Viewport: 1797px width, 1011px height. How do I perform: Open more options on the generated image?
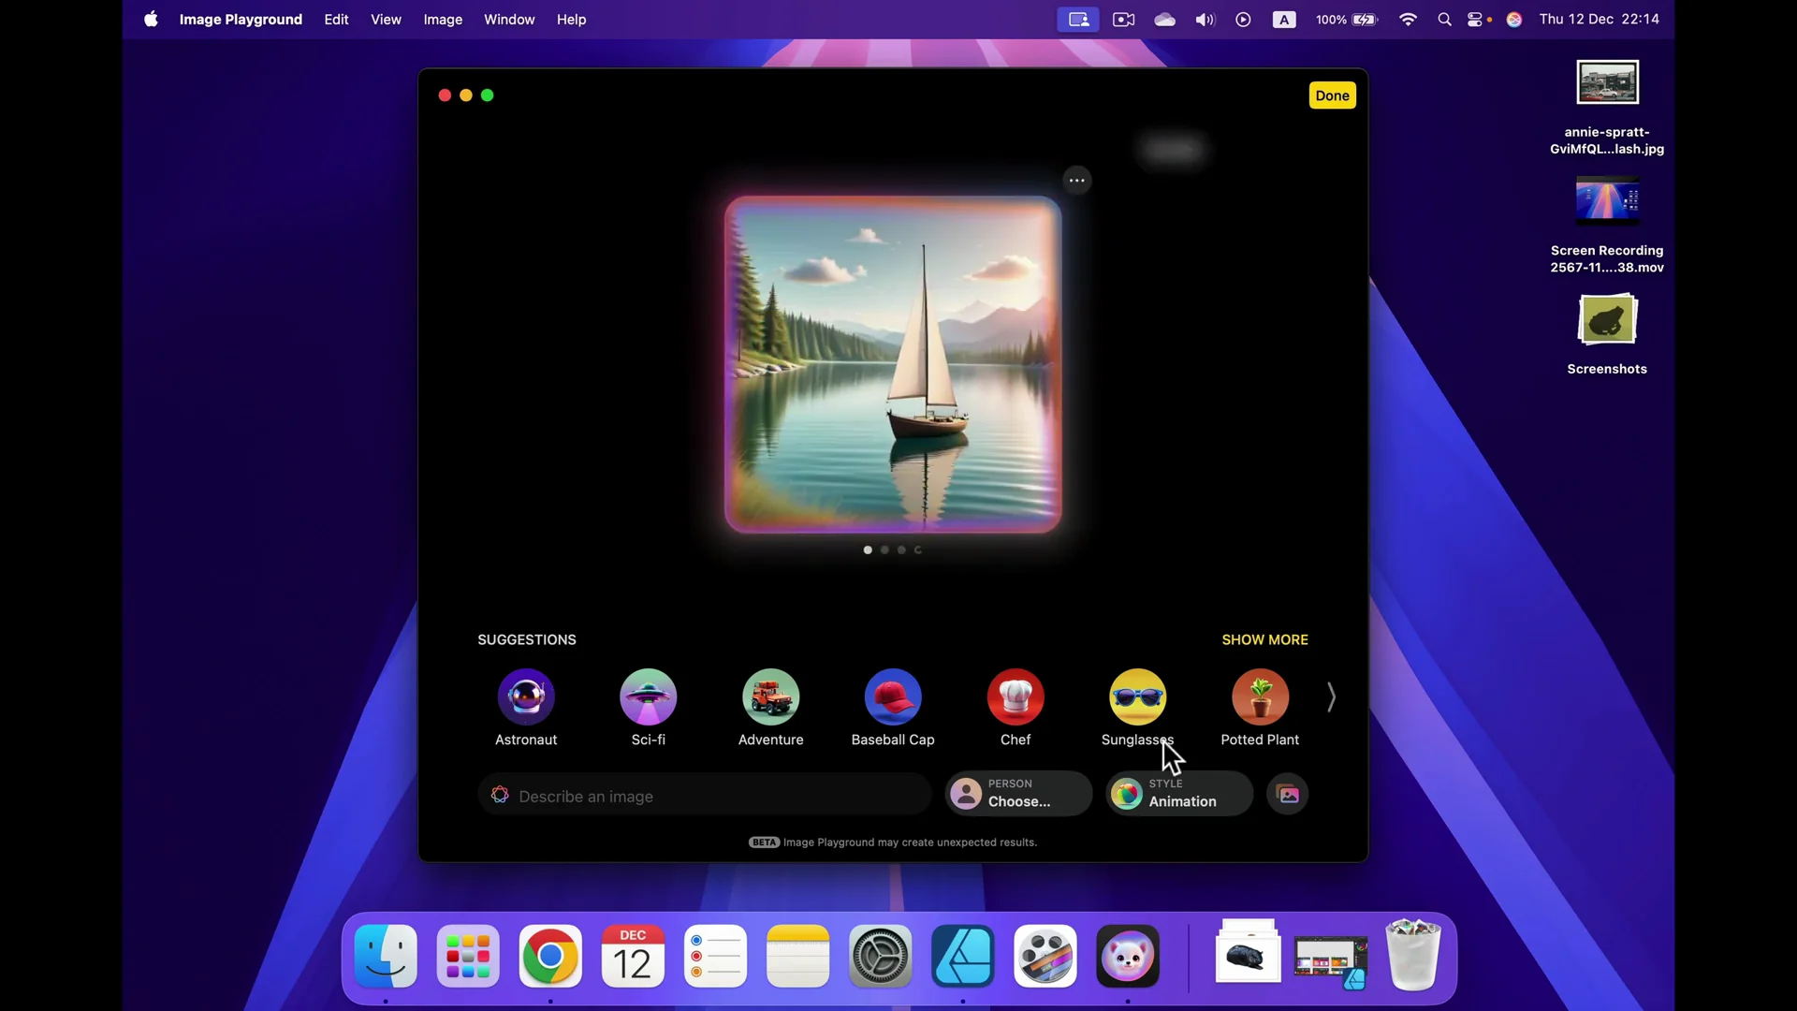click(x=1076, y=180)
